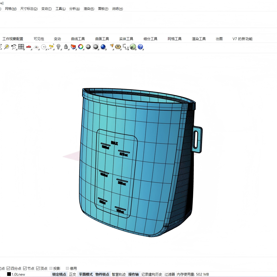This screenshot has height=277, width=277.
Task: Toggle 正交 ortho mode in status bar
Action: [x=72, y=274]
